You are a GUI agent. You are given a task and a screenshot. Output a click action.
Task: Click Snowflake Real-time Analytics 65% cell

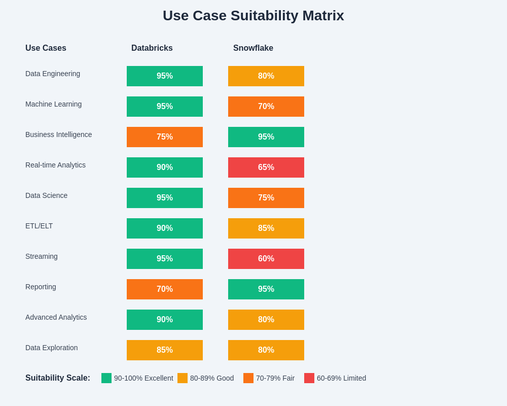[x=266, y=167]
